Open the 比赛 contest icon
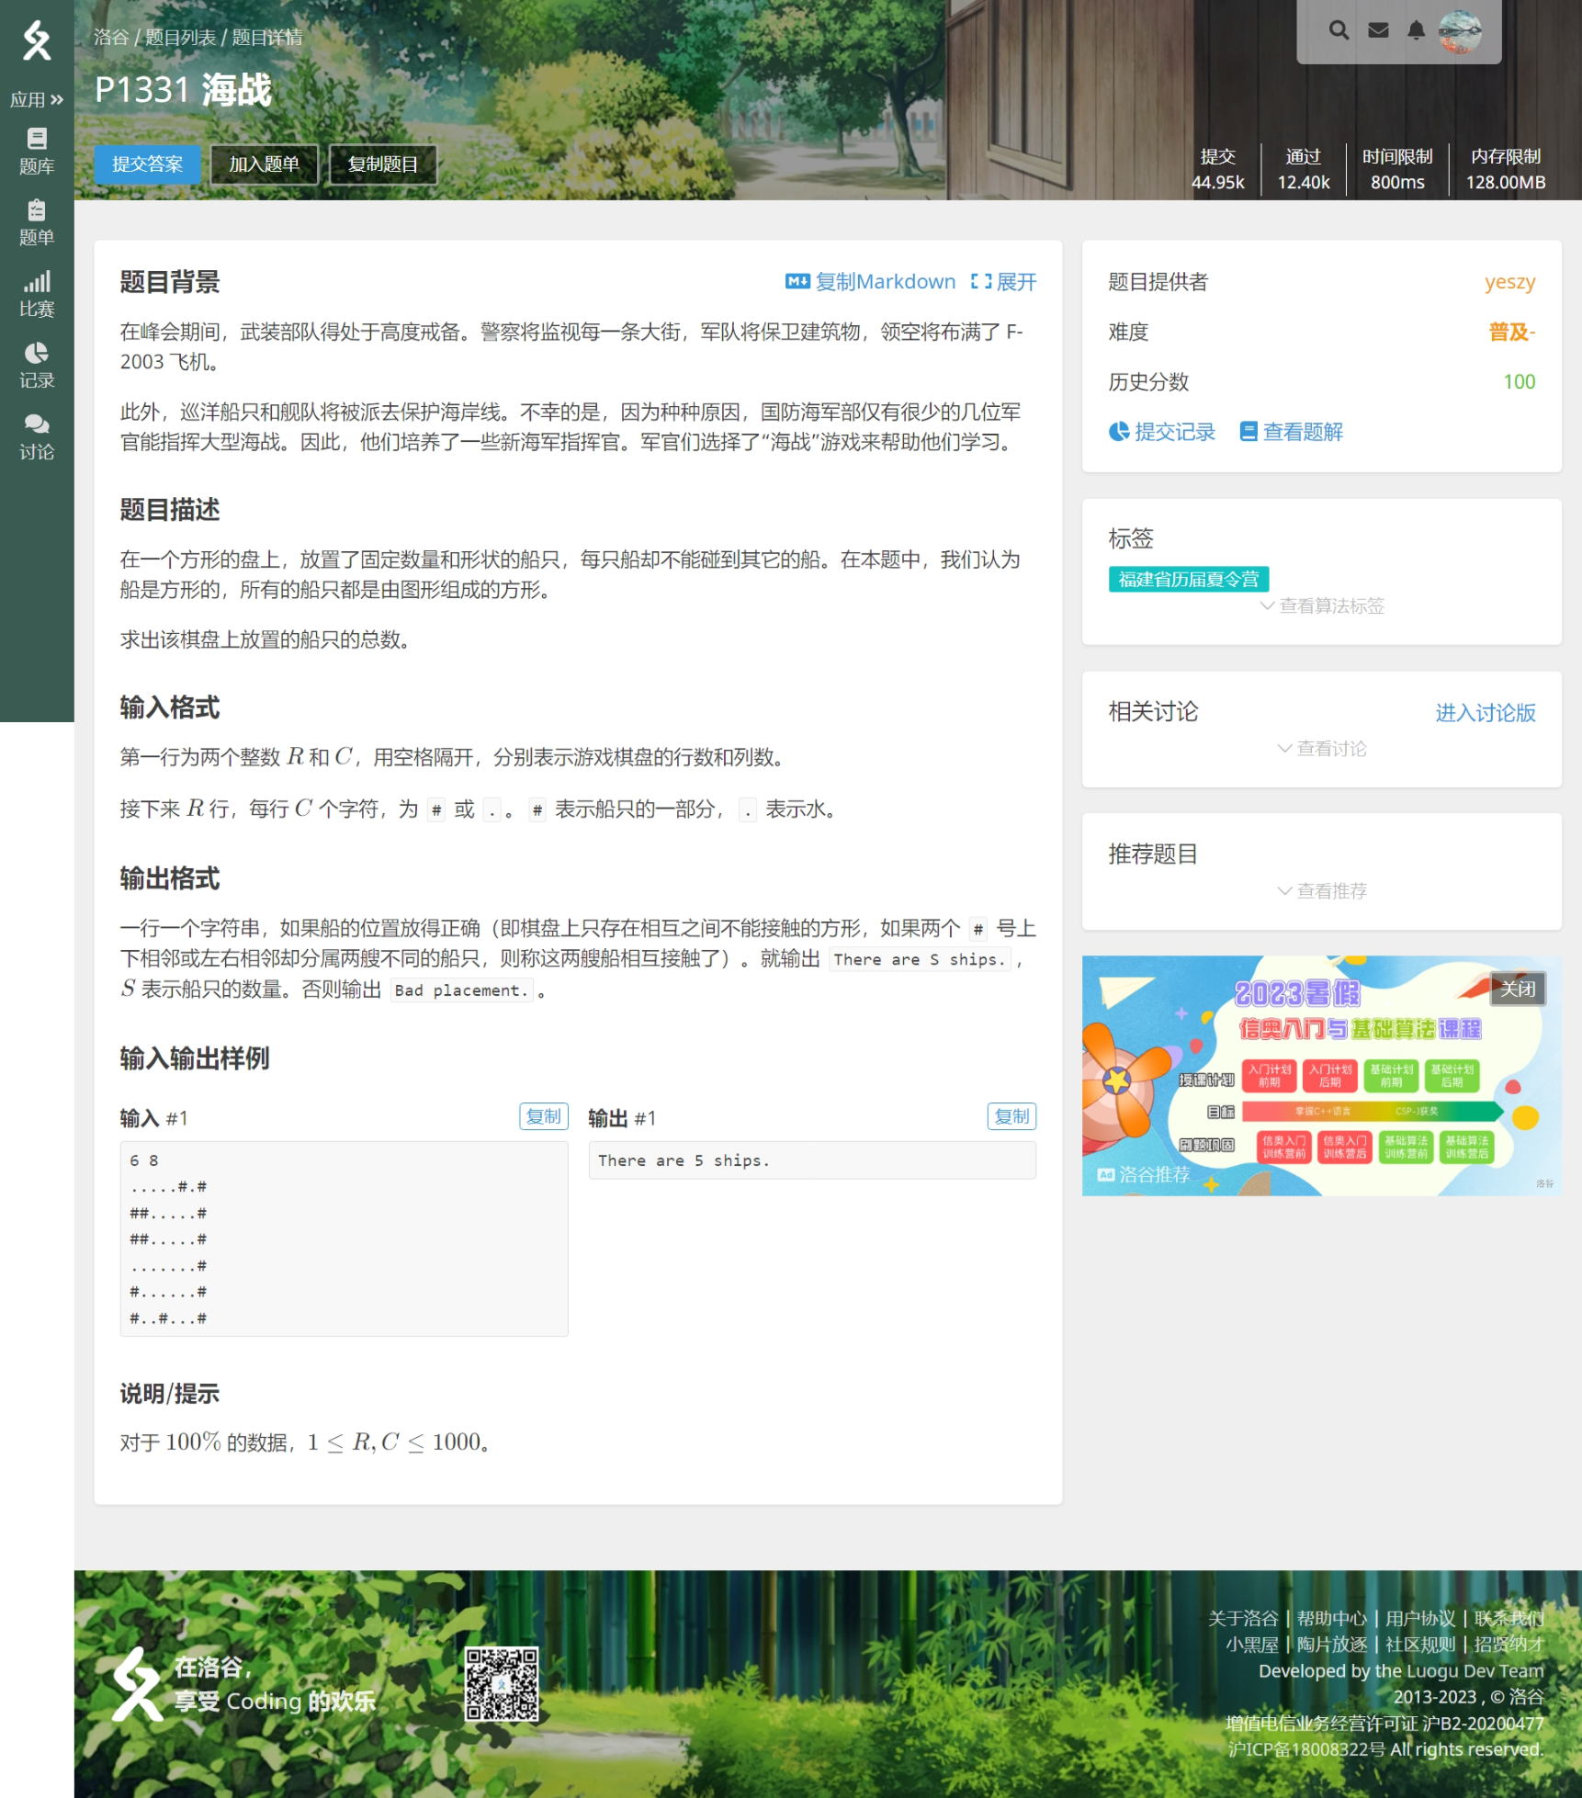1582x1798 pixels. [37, 294]
